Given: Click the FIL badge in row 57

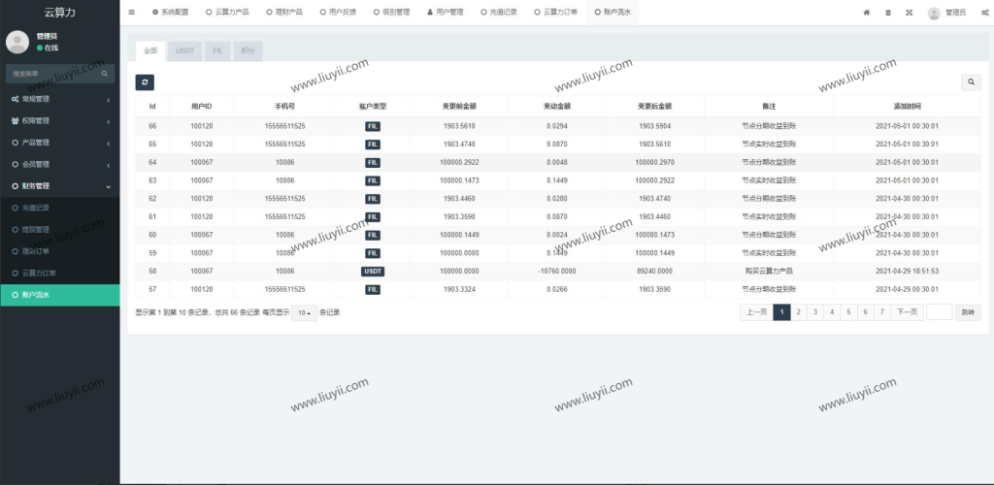Looking at the screenshot, I should (x=373, y=289).
